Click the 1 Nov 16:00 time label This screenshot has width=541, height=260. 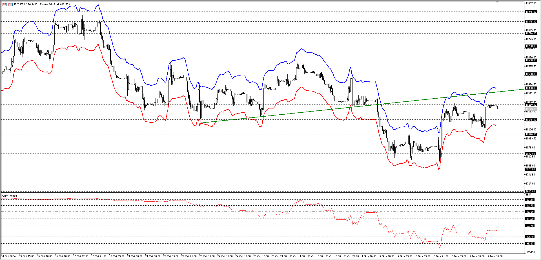coord(369,256)
